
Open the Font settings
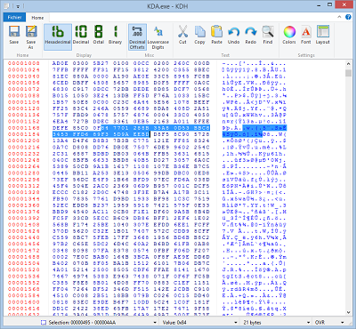pyautogui.click(x=306, y=35)
